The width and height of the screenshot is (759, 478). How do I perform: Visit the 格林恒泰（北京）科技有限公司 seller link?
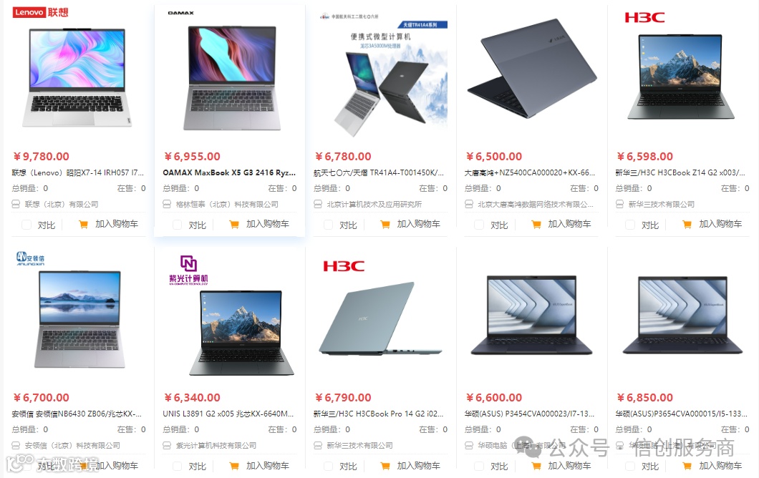[x=227, y=204]
